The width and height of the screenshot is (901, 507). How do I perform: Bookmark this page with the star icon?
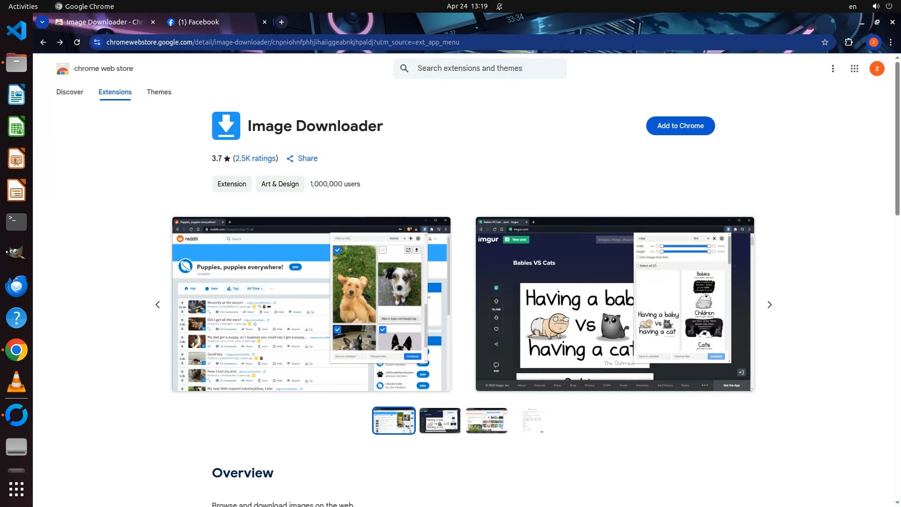point(825,42)
